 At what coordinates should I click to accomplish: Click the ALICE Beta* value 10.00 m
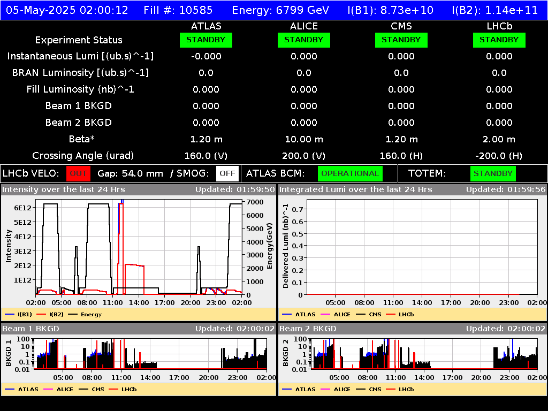click(x=304, y=139)
